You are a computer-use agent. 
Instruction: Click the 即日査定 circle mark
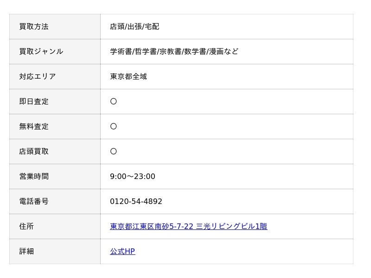click(x=114, y=101)
